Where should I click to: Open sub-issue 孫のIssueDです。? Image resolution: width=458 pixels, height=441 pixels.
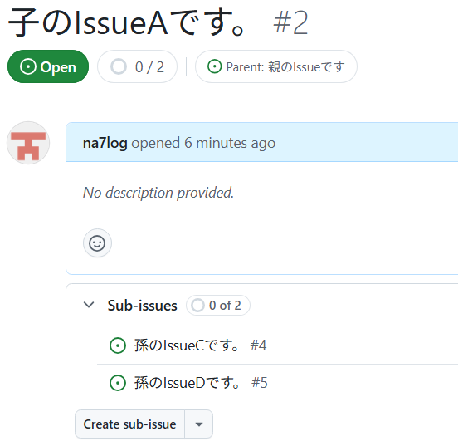(x=188, y=383)
